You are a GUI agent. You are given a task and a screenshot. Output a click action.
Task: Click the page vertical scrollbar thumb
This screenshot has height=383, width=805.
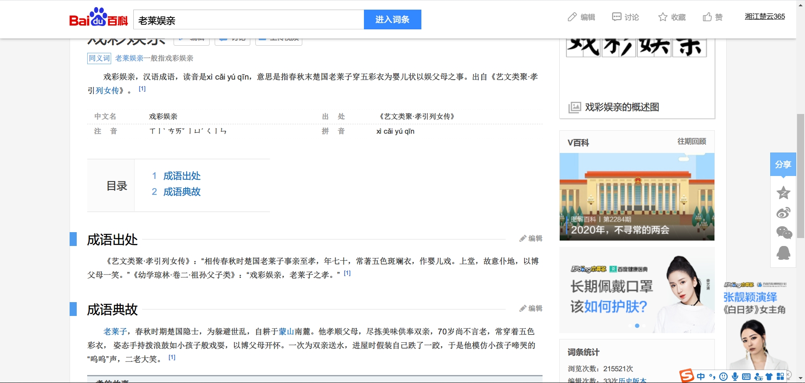click(800, 176)
